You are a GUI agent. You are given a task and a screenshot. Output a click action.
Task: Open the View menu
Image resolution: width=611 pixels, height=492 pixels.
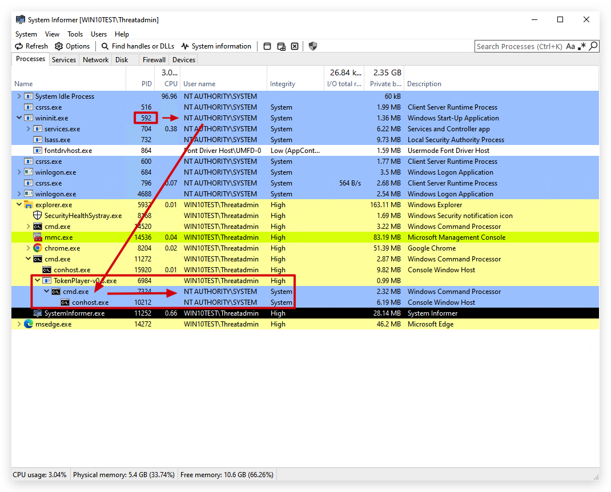pos(52,34)
